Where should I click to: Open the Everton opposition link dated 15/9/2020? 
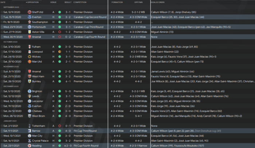[36, 17]
